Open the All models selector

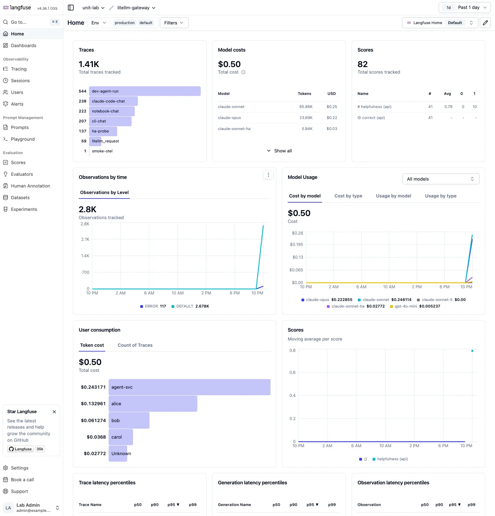pyautogui.click(x=441, y=179)
